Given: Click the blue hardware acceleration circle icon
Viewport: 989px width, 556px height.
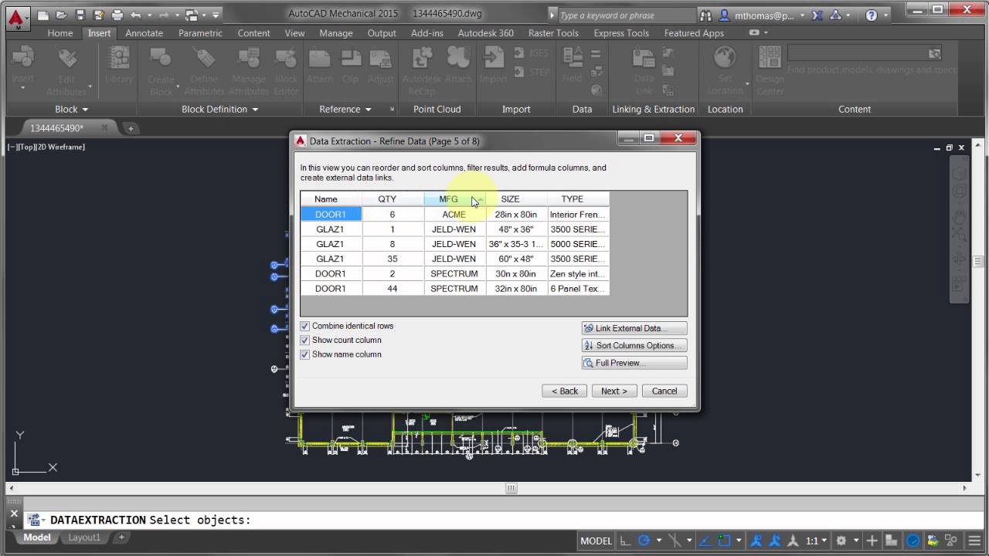Looking at the screenshot, I should pyautogui.click(x=913, y=541).
